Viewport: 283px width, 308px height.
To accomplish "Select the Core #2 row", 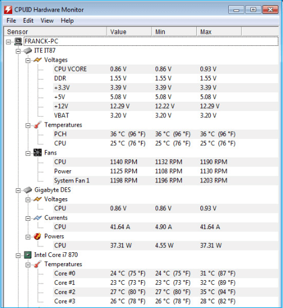I will 165,292.
